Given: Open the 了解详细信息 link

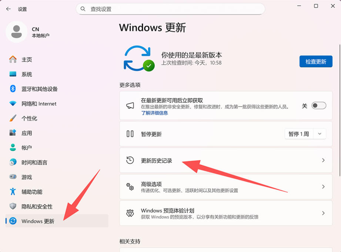Looking at the screenshot, I should [x=154, y=113].
